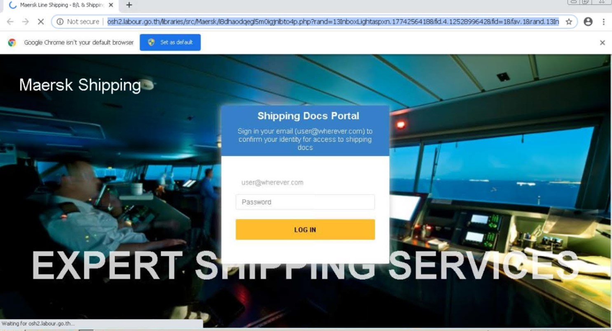Screen dimensions: 612x331
Task: Bookmark this page with the star icon
Action: pyautogui.click(x=569, y=22)
